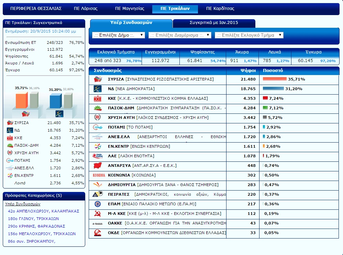Click the ΚΚΕ red percentage bar
Screen dimensions: 343x255
[265, 98]
